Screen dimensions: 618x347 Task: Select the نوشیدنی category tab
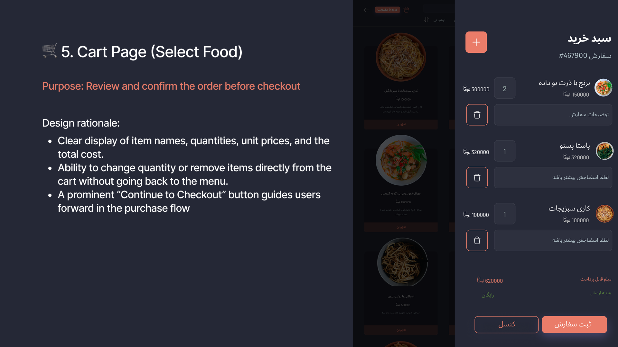click(439, 20)
